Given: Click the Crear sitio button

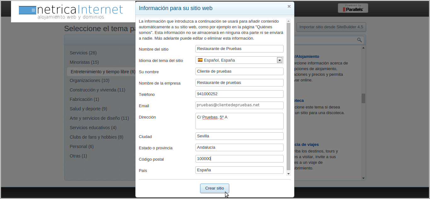Looking at the screenshot, I should [215, 188].
